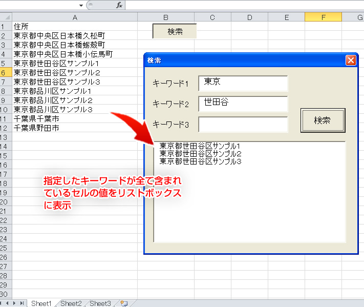Click cell with 東京都中央区日本橋久松町
This screenshot has width=364, height=307.
pyautogui.click(x=75, y=35)
